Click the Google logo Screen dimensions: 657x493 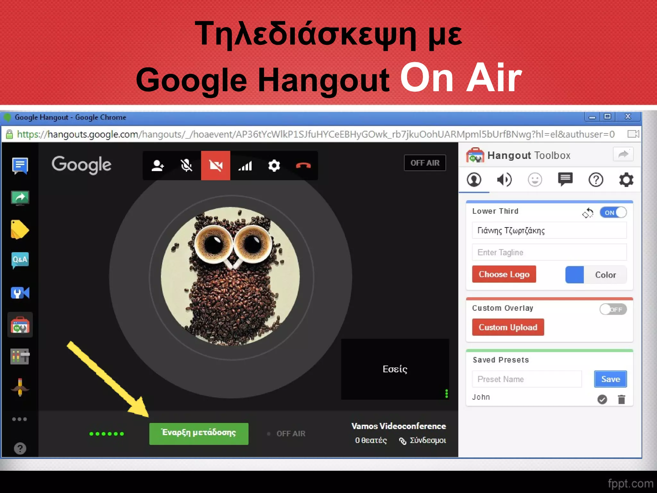(81, 165)
